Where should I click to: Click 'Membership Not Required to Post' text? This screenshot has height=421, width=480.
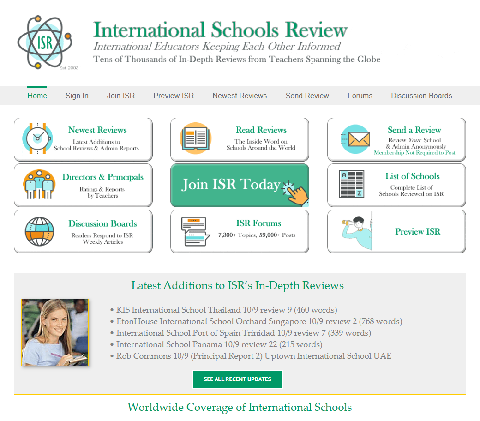(414, 152)
